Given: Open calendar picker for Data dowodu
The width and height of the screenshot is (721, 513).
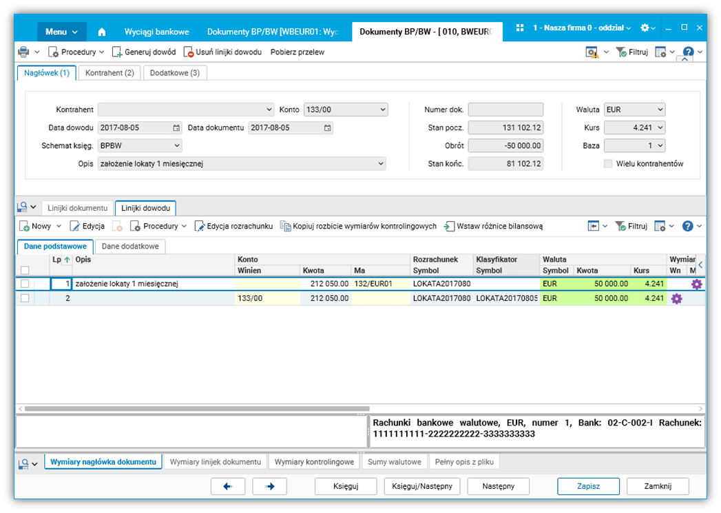Looking at the screenshot, I should (x=176, y=127).
